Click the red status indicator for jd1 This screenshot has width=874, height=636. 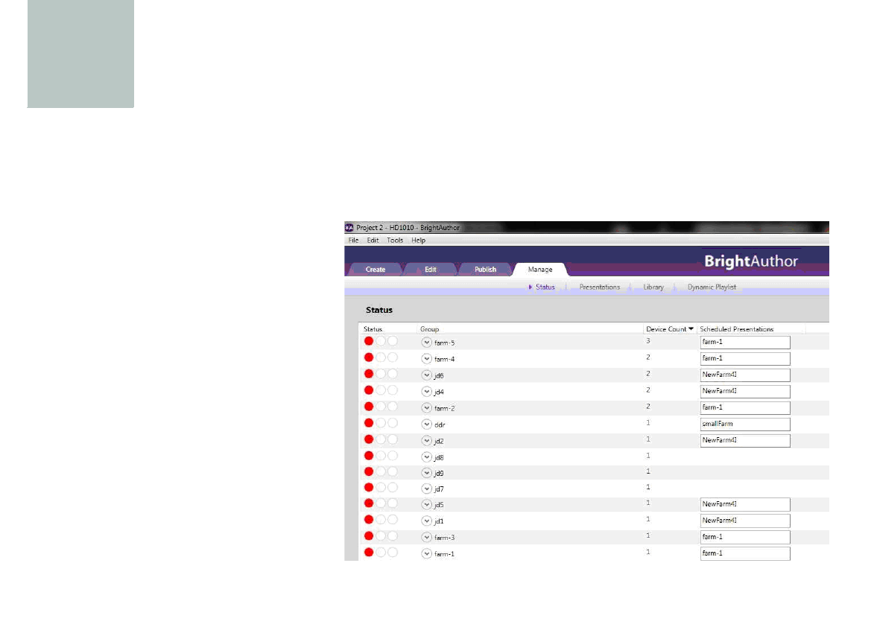coord(369,519)
